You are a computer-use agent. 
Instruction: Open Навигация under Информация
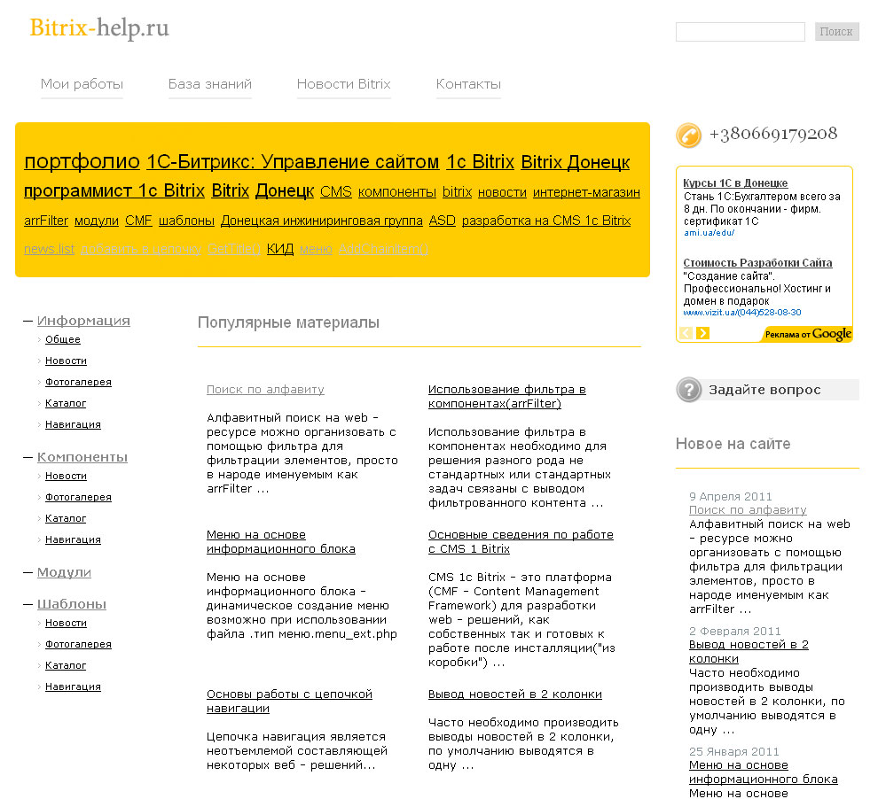coord(73,424)
